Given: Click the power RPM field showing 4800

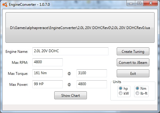Looking at the screenshot, I should (92, 84).
